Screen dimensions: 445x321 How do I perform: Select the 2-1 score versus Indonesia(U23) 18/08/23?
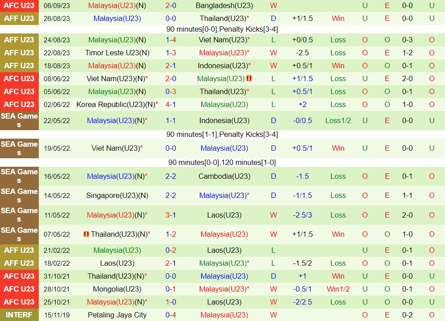click(171, 66)
